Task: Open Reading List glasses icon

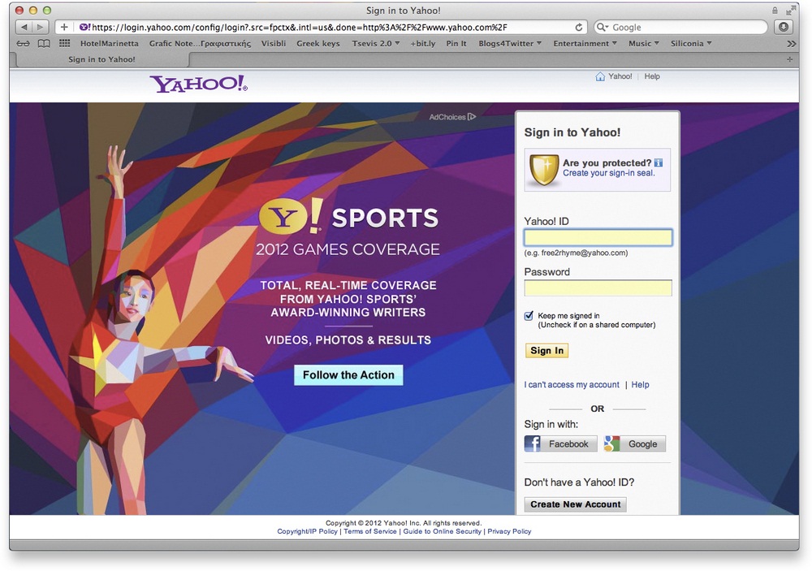Action: (24, 44)
